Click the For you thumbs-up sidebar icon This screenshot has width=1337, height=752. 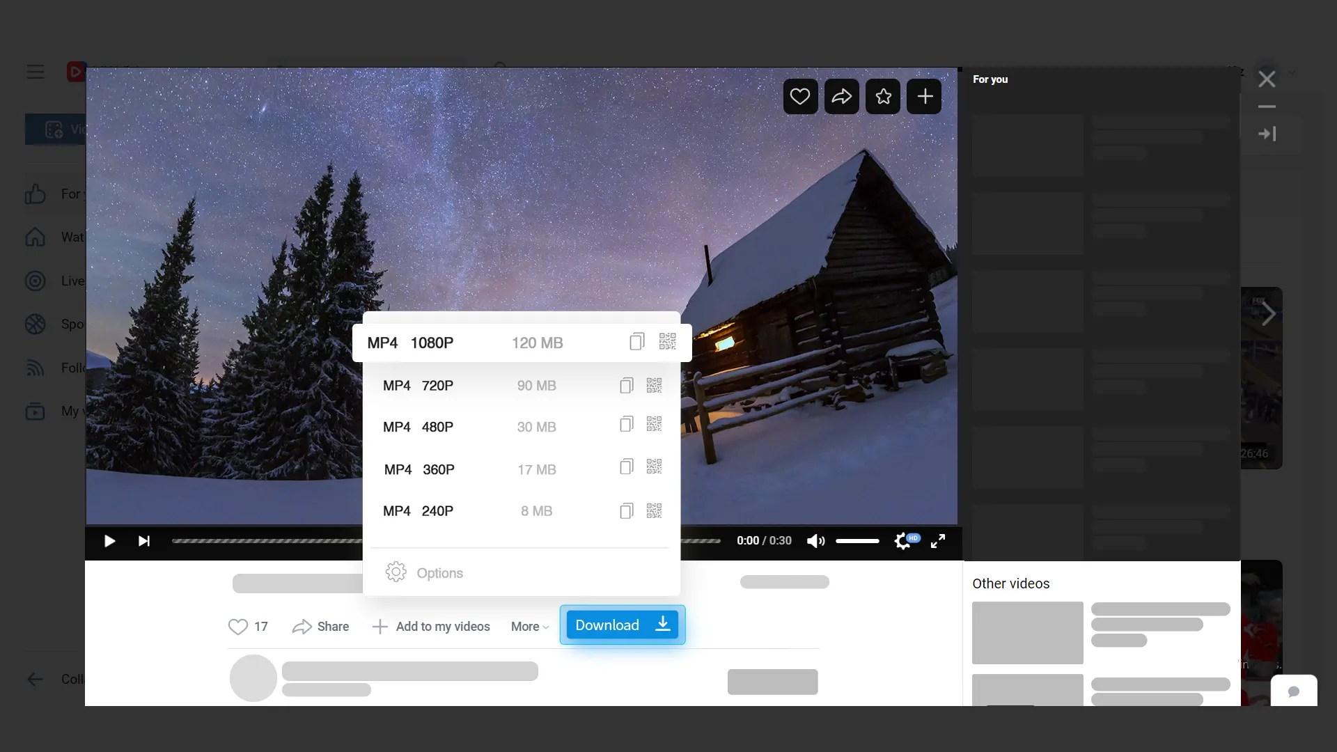point(35,194)
